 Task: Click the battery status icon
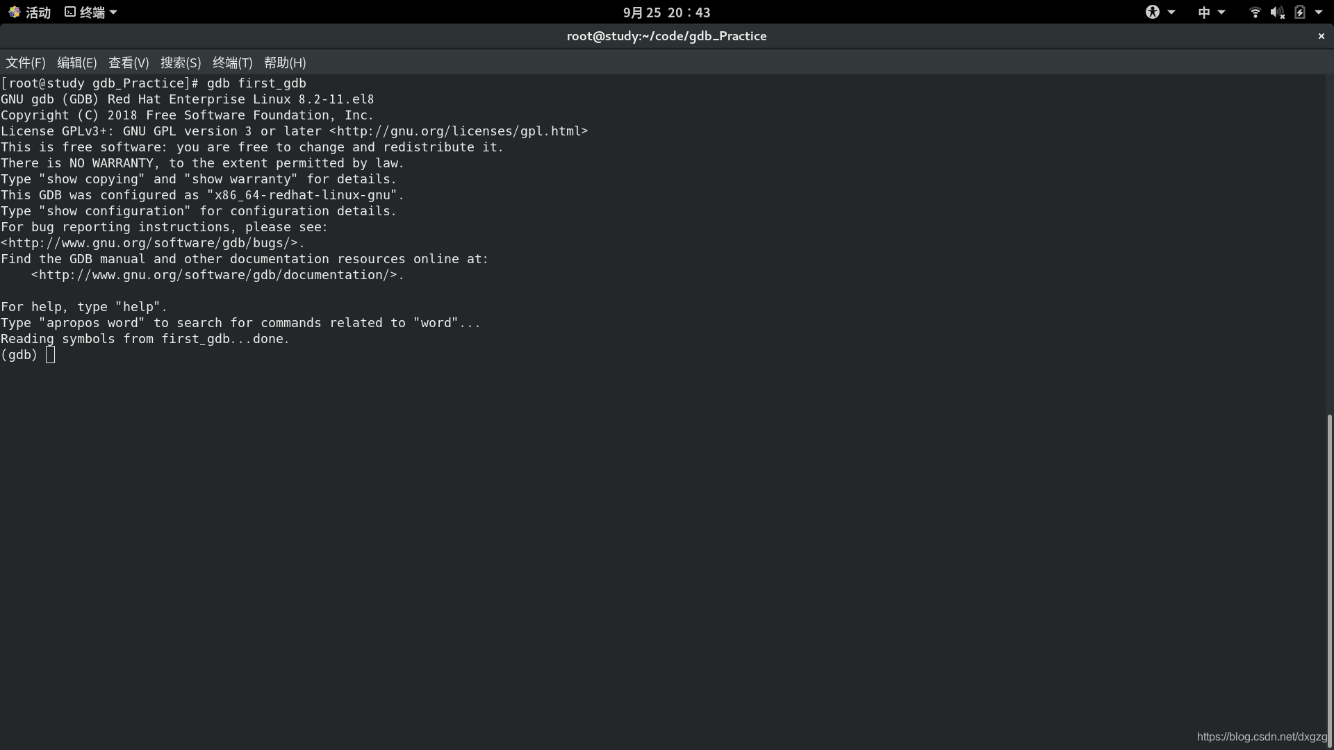coord(1299,12)
